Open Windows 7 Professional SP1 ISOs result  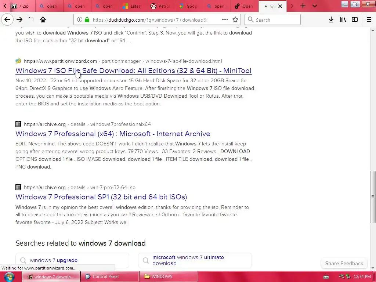coord(101,197)
